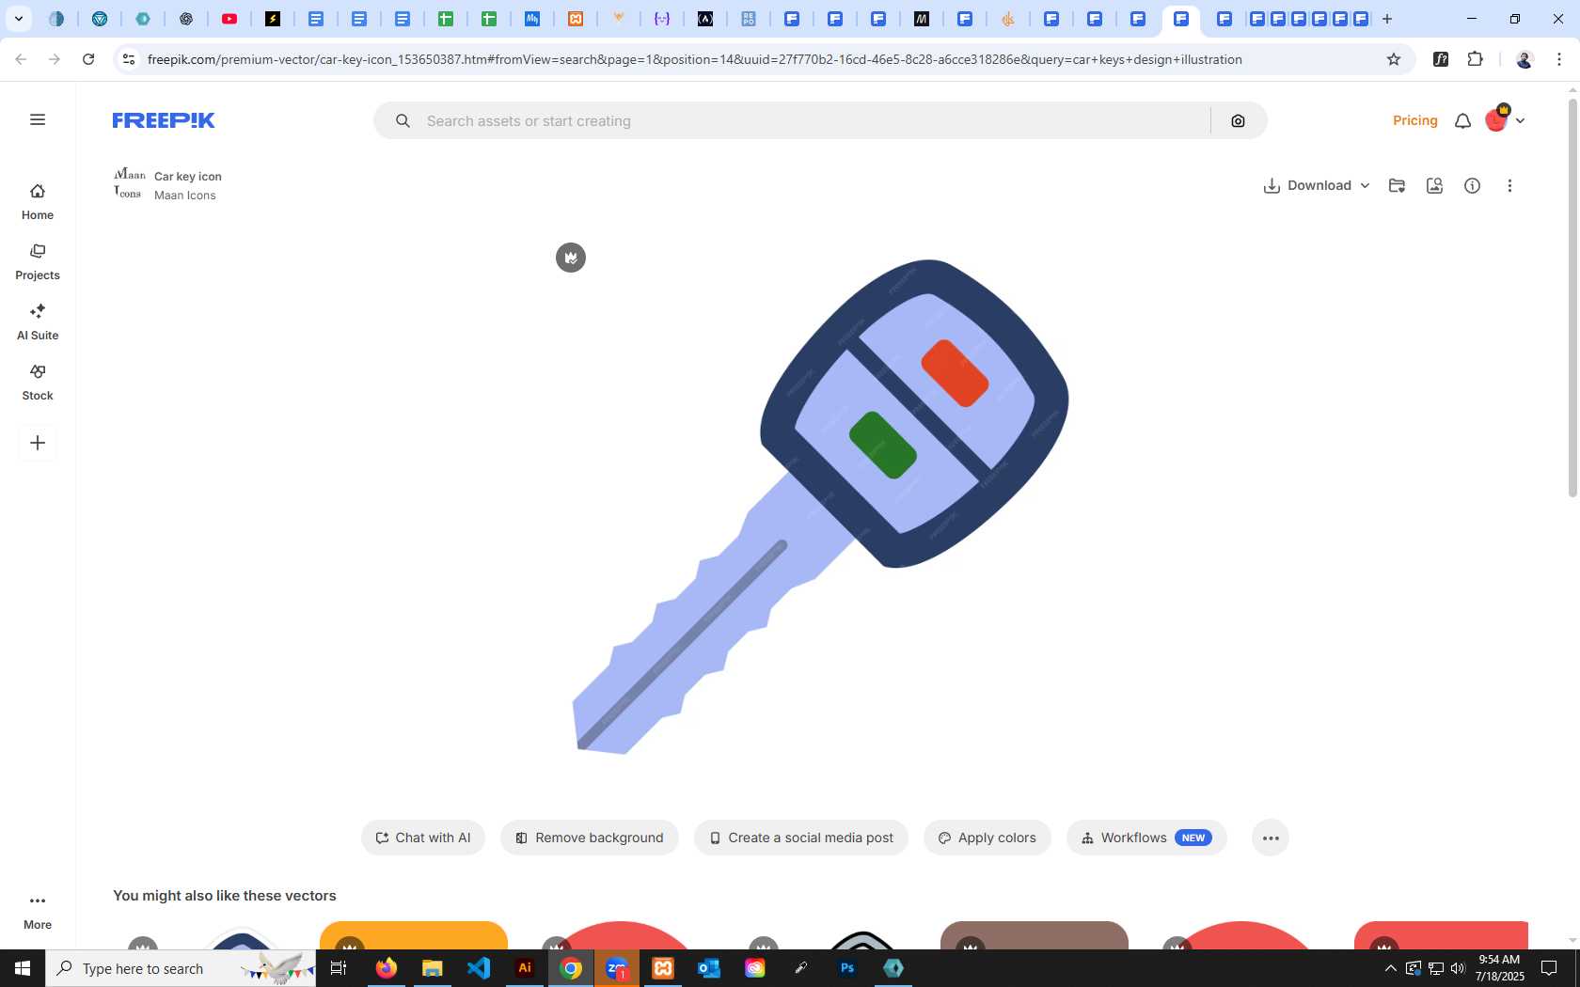This screenshot has width=1580, height=987.
Task: Click the Maan Icons author logo
Action: tap(130, 184)
